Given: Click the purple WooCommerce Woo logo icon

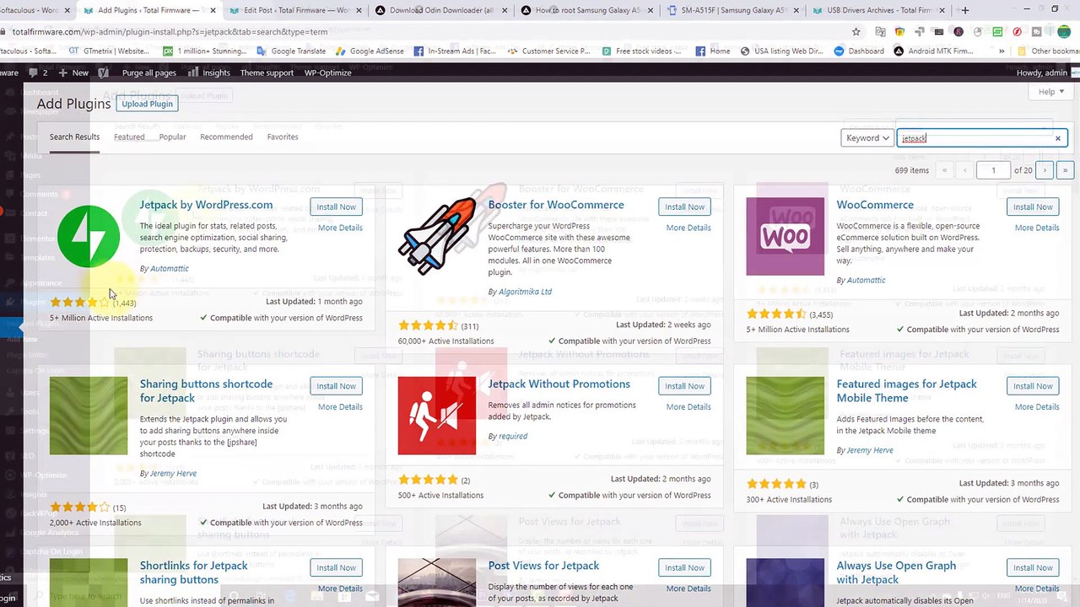Looking at the screenshot, I should click(x=785, y=236).
